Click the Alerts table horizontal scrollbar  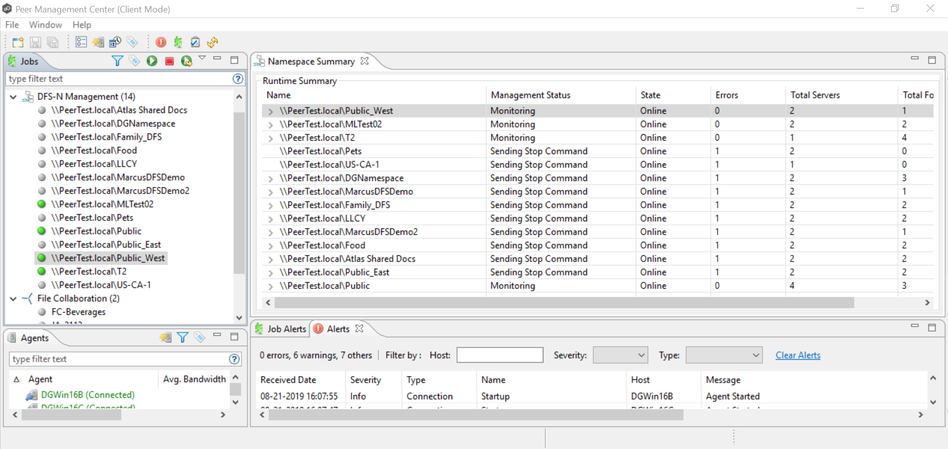click(x=476, y=415)
